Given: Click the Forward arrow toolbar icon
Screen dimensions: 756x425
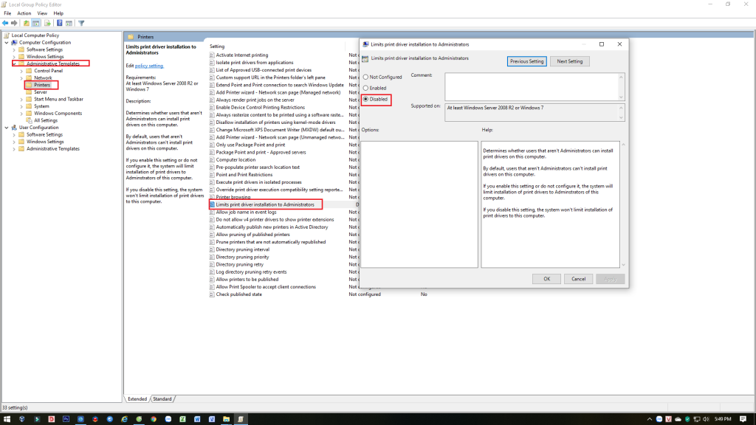Looking at the screenshot, I should point(14,23).
